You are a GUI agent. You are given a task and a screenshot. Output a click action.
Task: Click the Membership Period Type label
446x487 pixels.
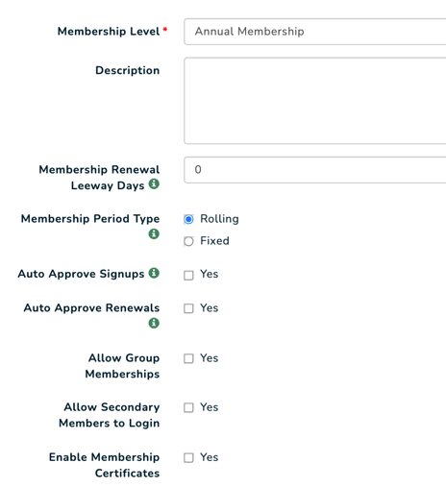(90, 219)
